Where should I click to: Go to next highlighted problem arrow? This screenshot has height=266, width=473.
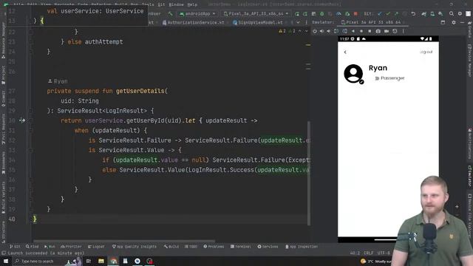pyautogui.click(x=306, y=31)
